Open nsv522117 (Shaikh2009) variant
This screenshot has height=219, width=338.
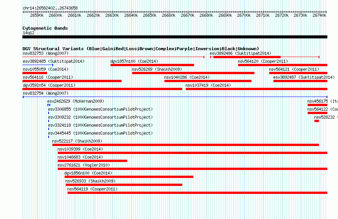77,141
